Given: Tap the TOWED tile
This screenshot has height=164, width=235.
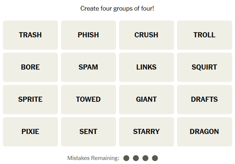Looking at the screenshot, I should (88, 100).
